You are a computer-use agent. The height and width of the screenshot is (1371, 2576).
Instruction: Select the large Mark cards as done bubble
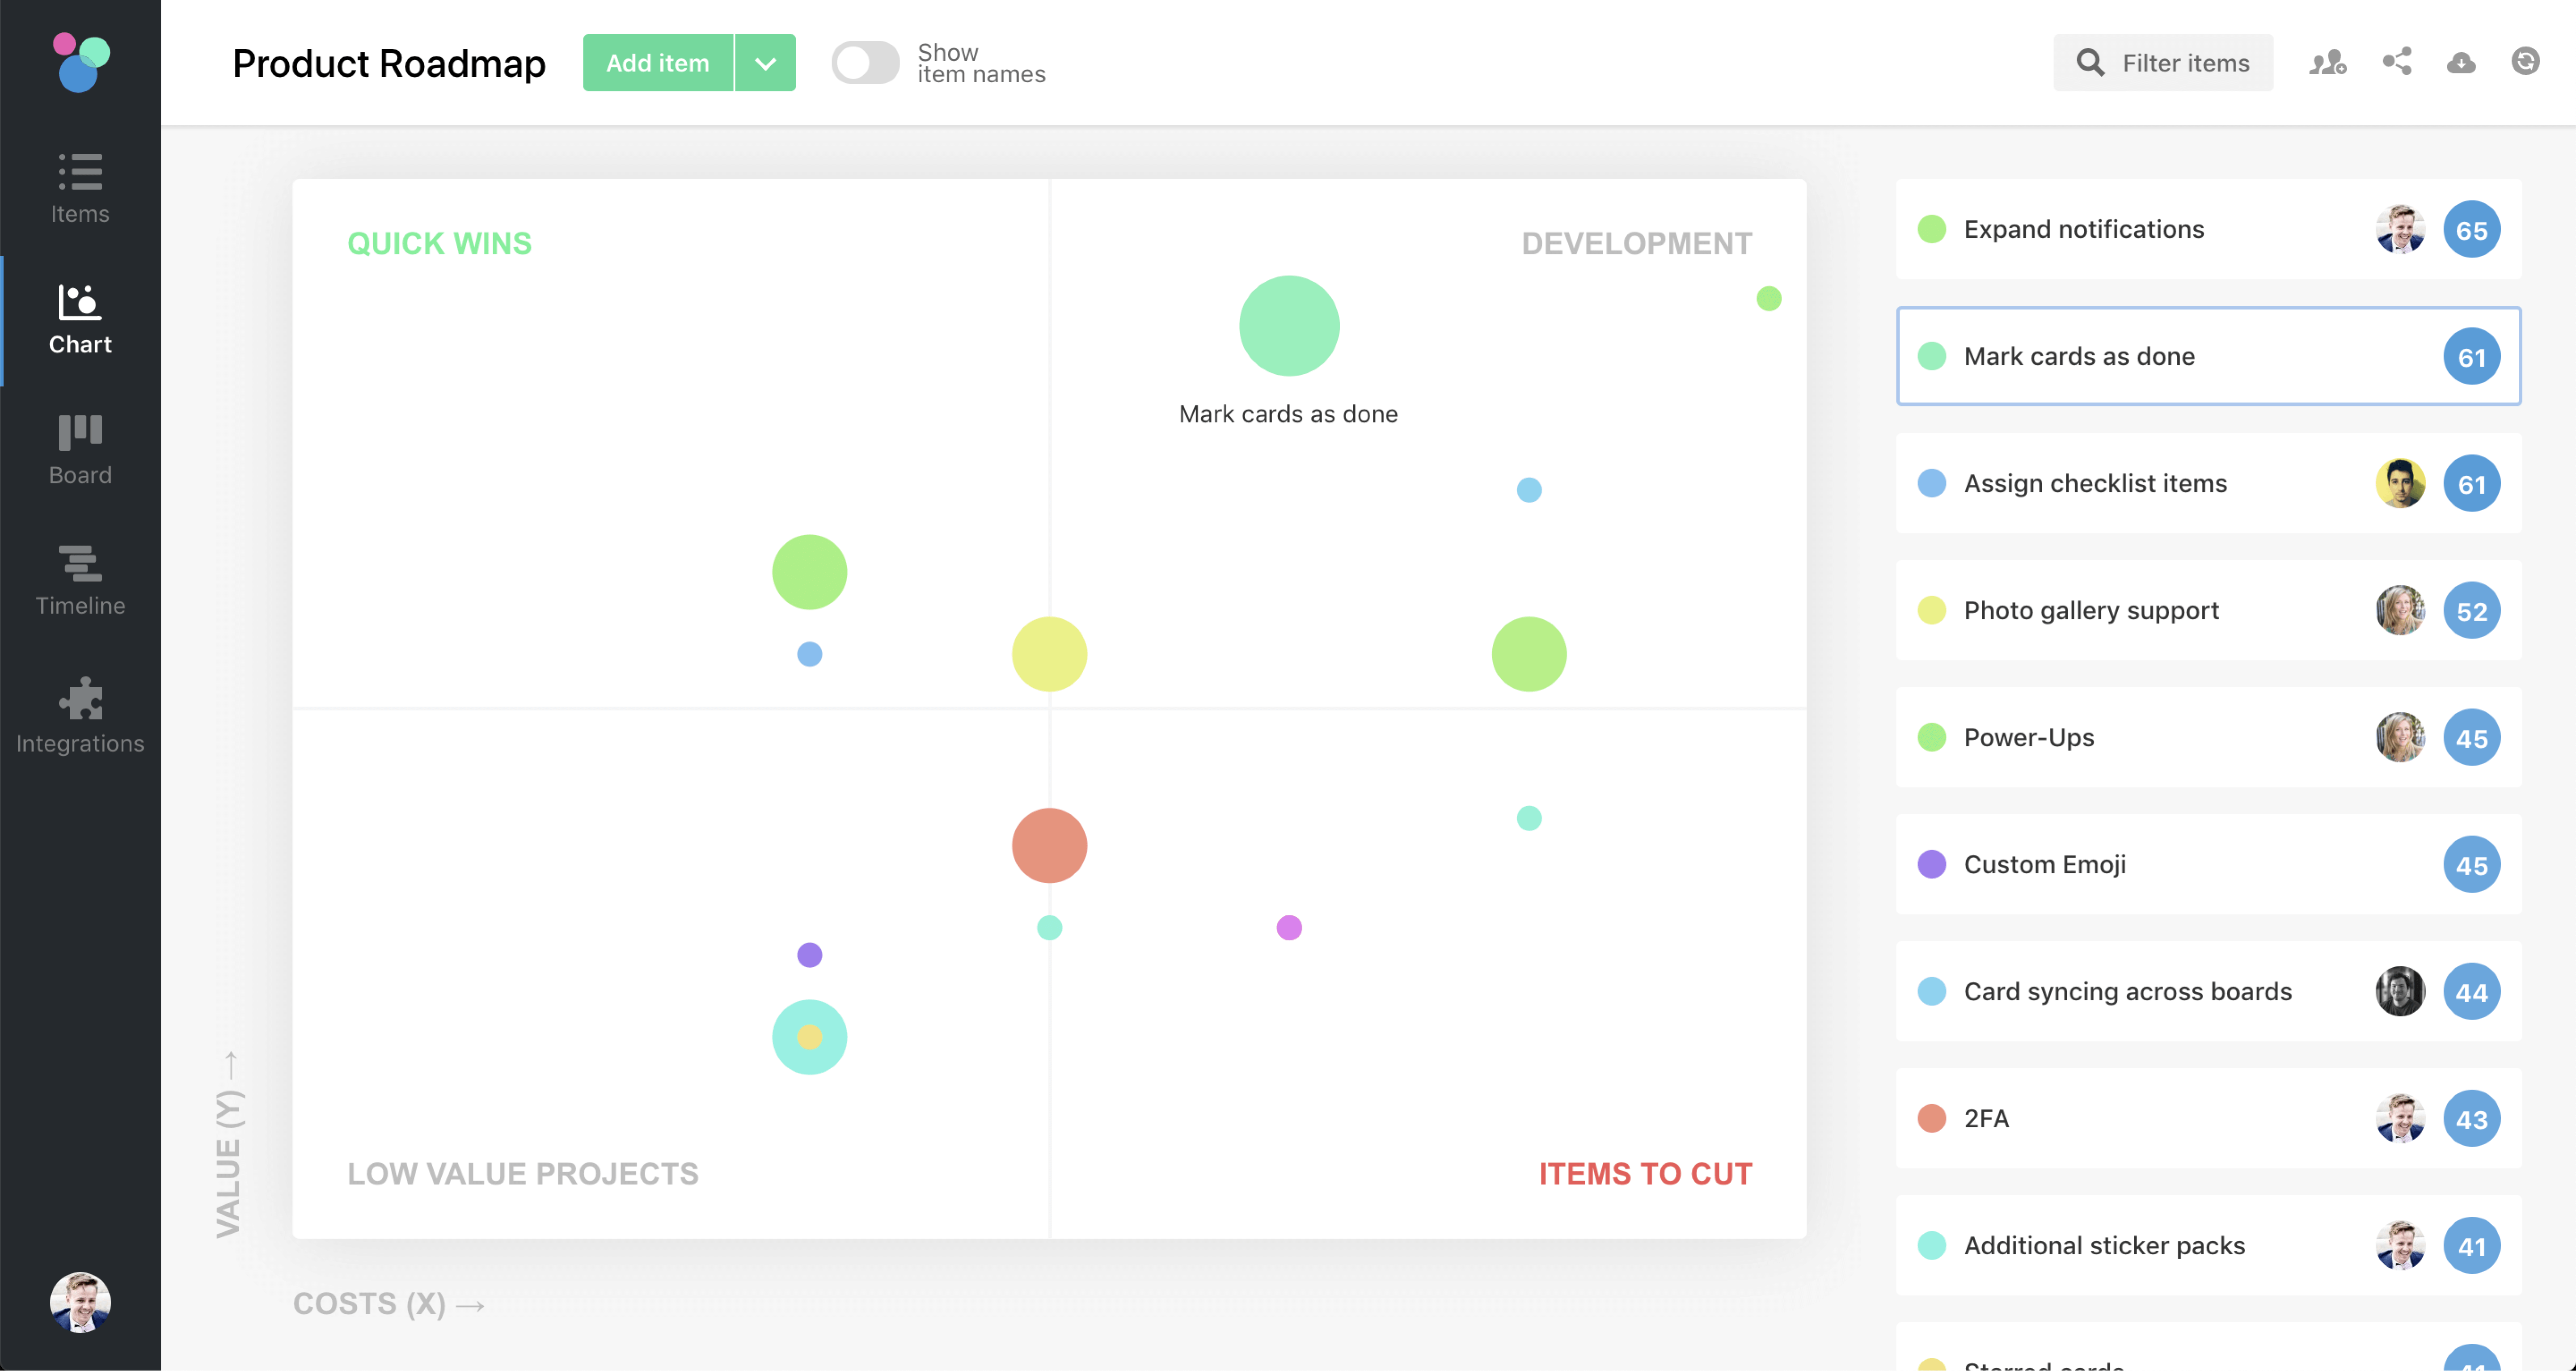pyautogui.click(x=1288, y=326)
